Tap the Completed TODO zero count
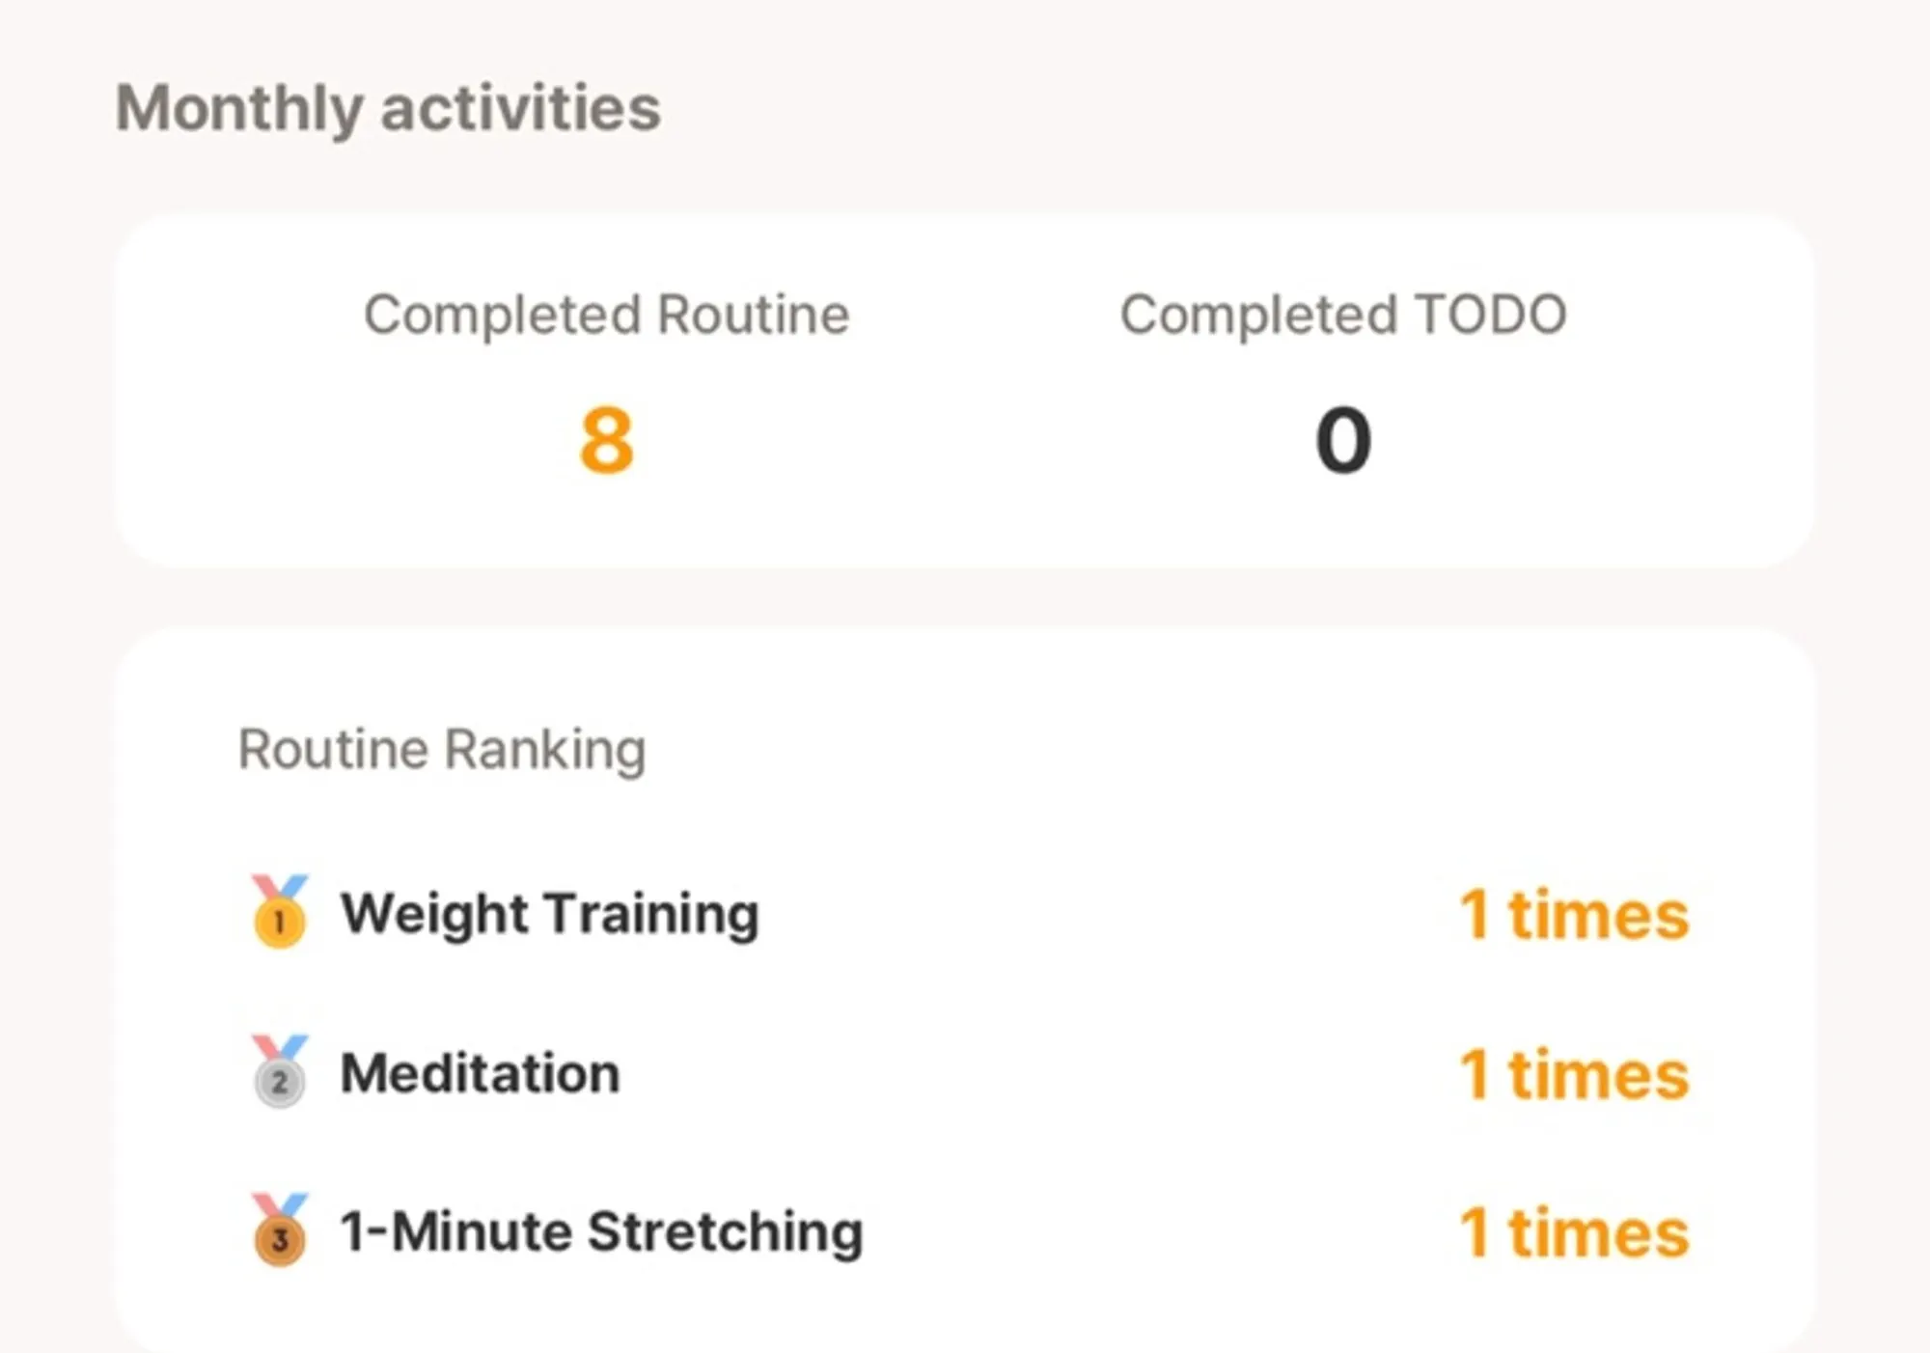 [1342, 441]
